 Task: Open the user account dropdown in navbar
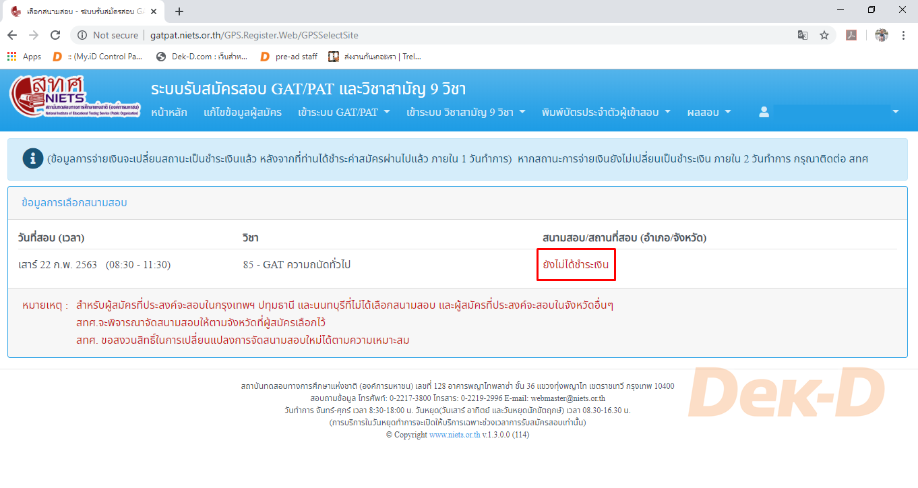pyautogui.click(x=829, y=113)
